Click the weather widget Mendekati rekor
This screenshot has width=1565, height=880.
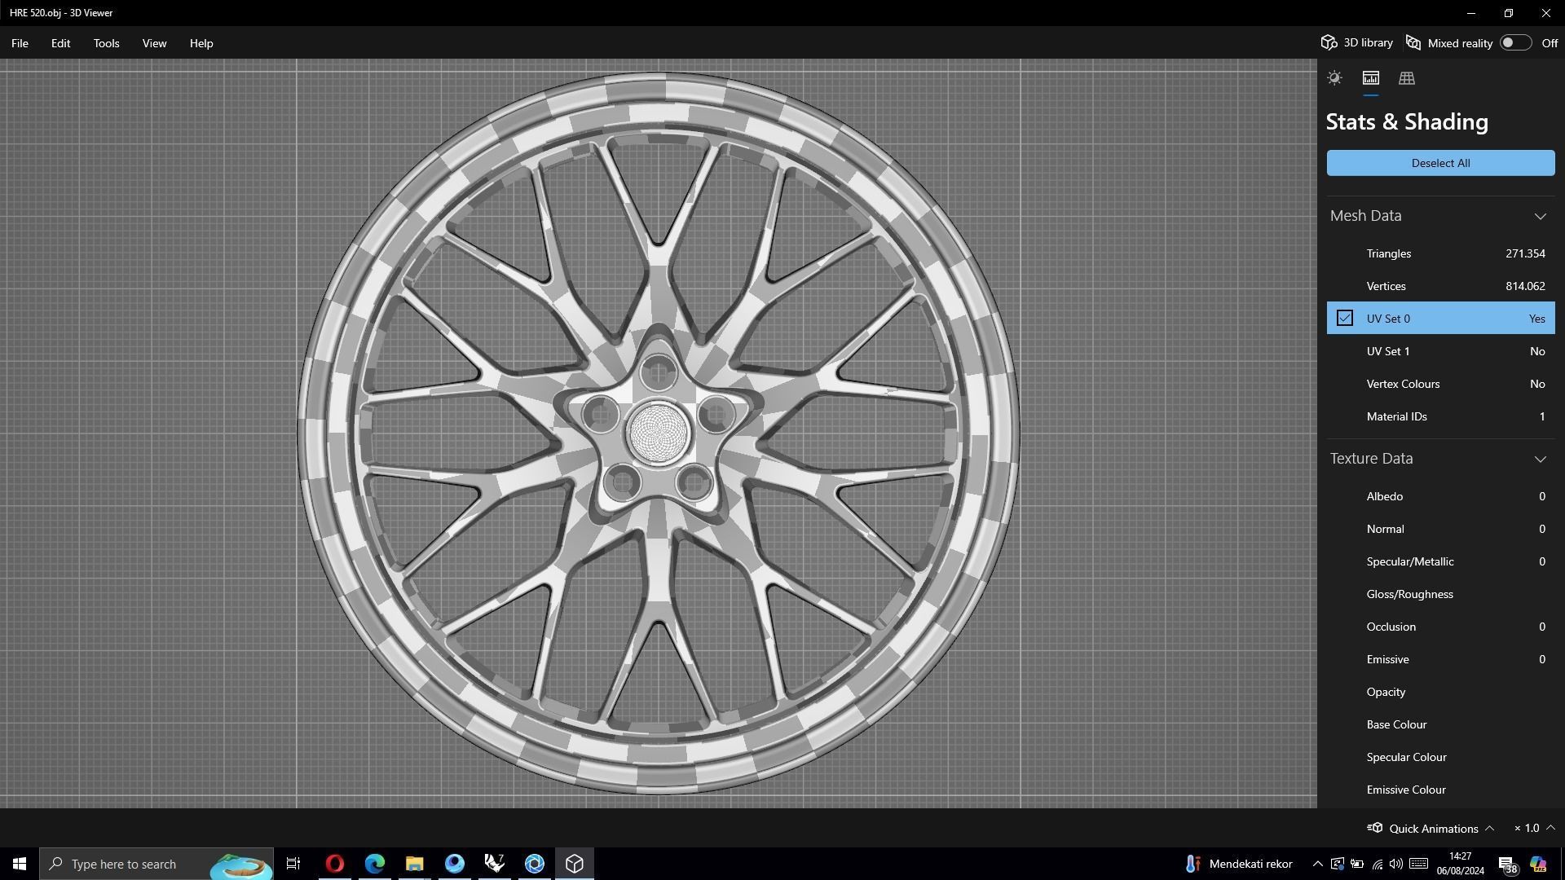click(1239, 864)
